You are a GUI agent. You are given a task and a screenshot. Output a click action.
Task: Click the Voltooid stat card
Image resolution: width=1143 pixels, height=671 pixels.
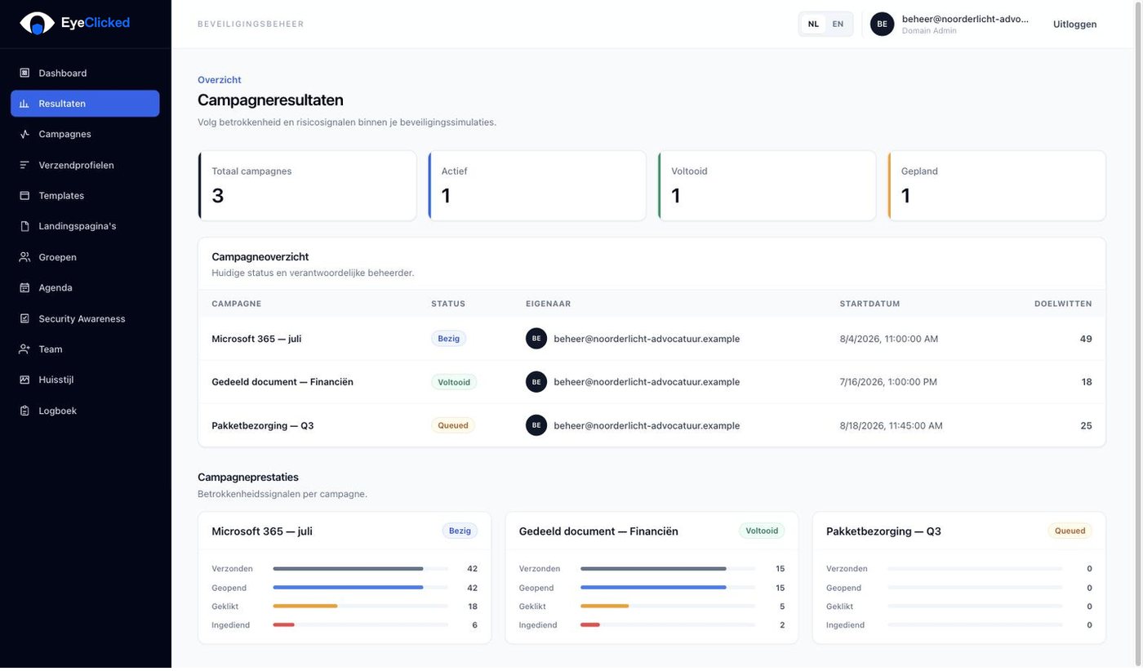tap(767, 185)
